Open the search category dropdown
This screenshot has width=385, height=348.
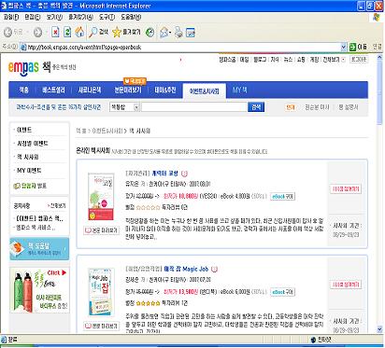click(x=124, y=107)
